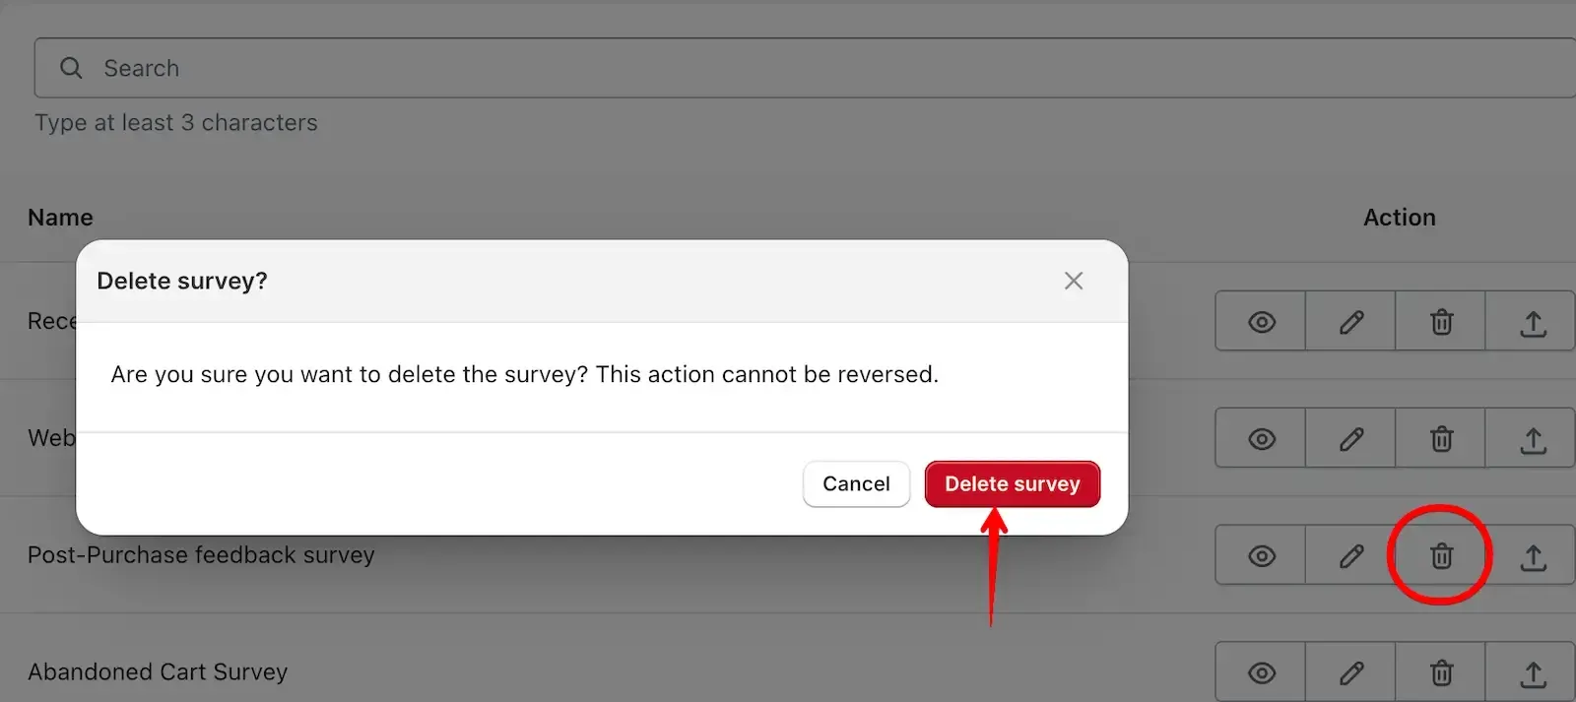The image size is (1576, 702).
Task: Preview the Post-Purchase feedback survey
Action: (x=1261, y=555)
